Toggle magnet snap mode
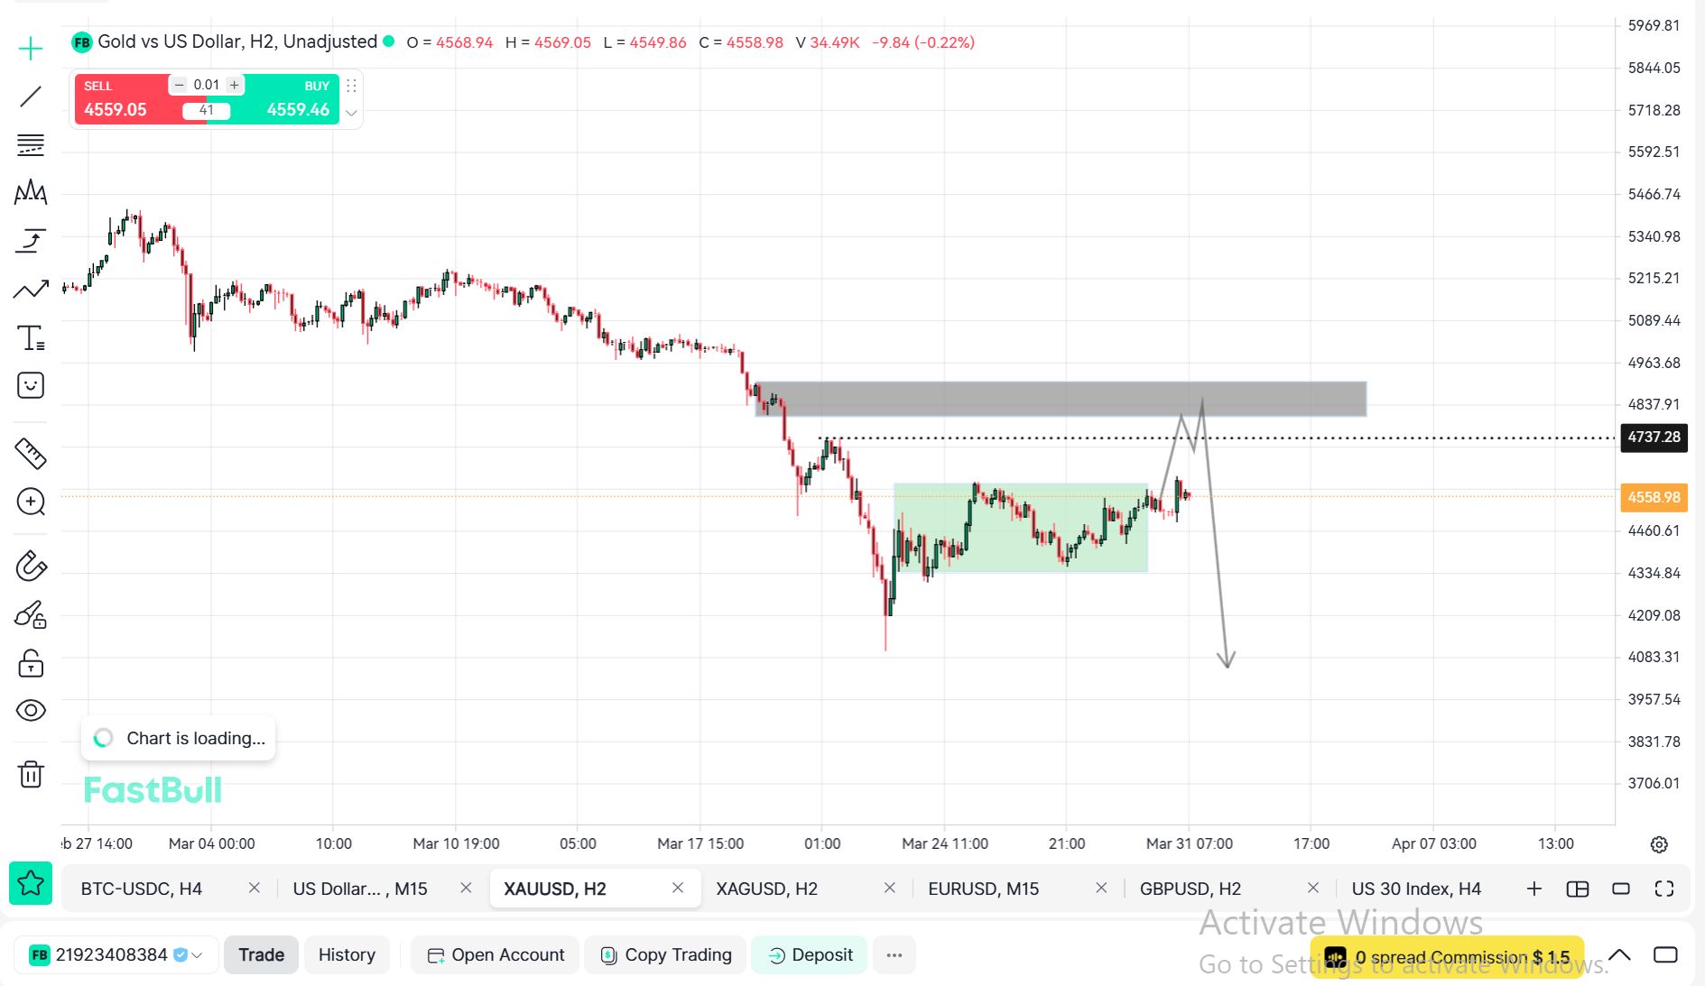 click(x=31, y=567)
